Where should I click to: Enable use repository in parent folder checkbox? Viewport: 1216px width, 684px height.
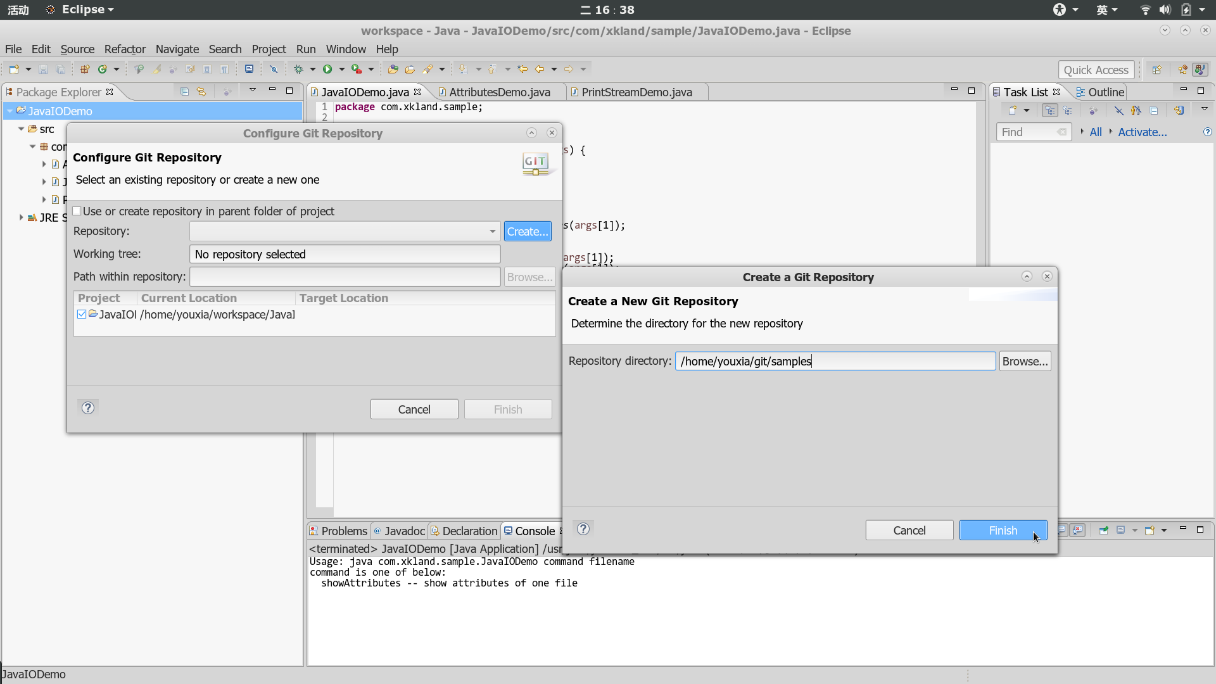click(77, 211)
